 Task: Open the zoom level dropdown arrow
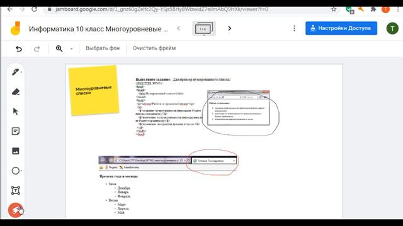(x=71, y=49)
